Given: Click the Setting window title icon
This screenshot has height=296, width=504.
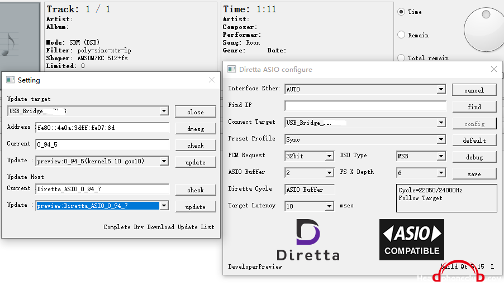Looking at the screenshot, I should 10,80.
